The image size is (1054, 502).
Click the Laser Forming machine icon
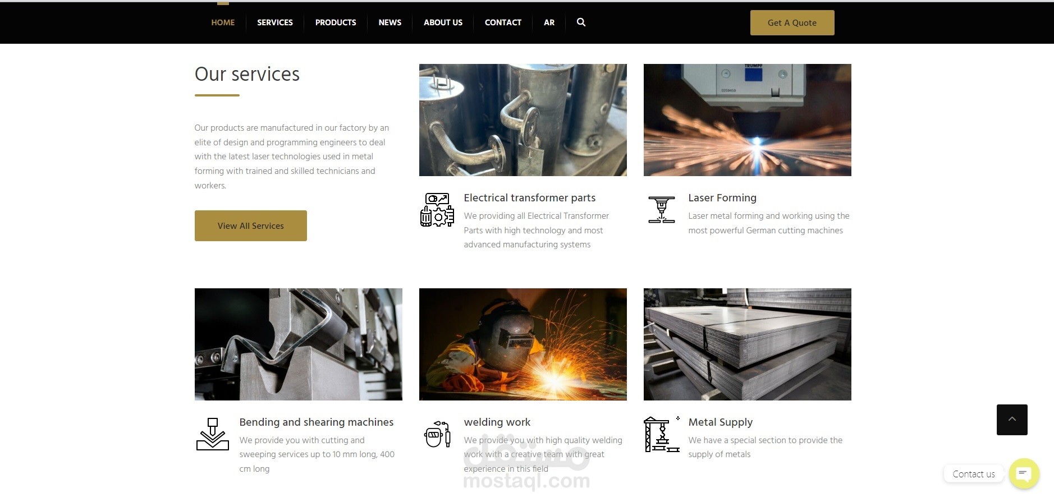click(662, 210)
